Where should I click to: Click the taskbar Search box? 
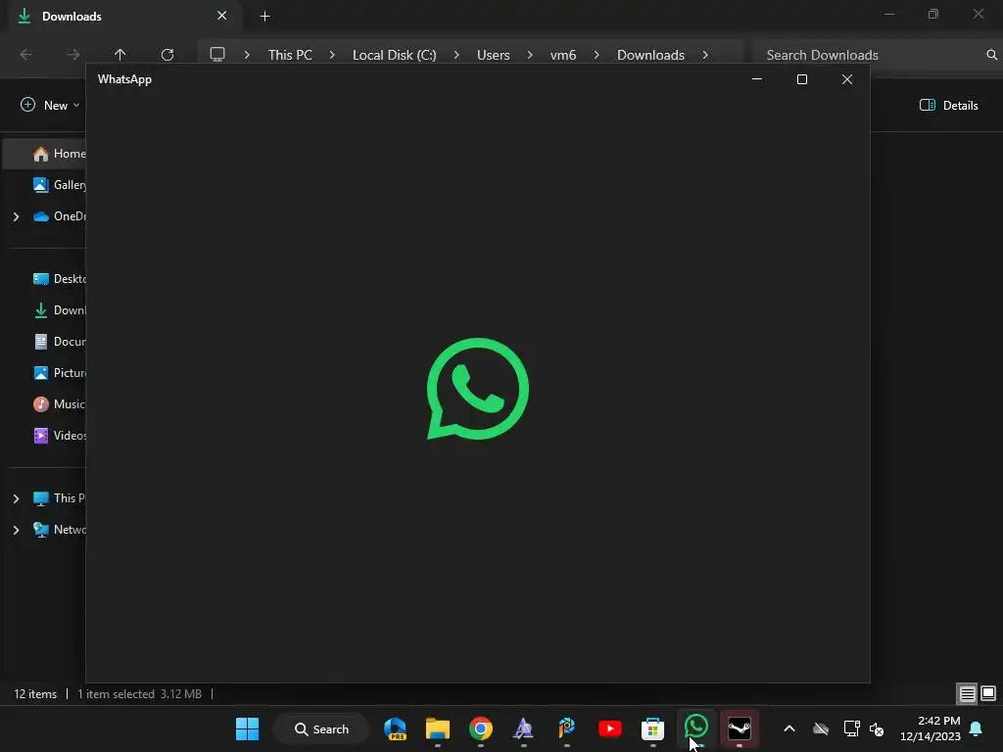coord(321,728)
